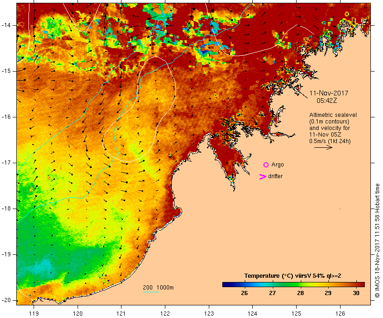Click the magenta drifter marker symbol
This screenshot has height=318, width=383.
coord(262,177)
